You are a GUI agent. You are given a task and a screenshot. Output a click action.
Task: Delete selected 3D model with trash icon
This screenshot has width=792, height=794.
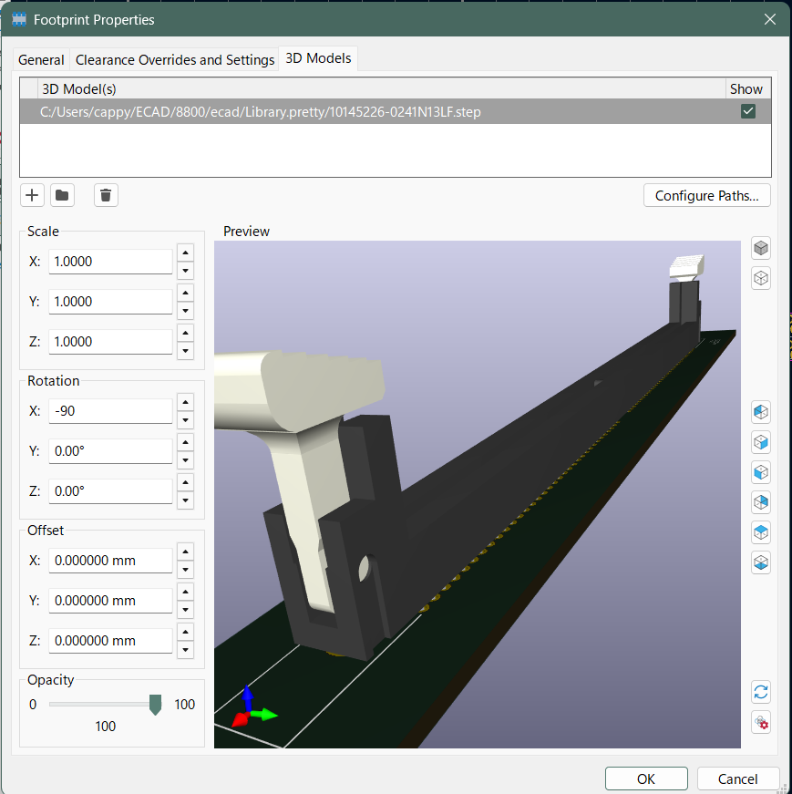click(106, 195)
